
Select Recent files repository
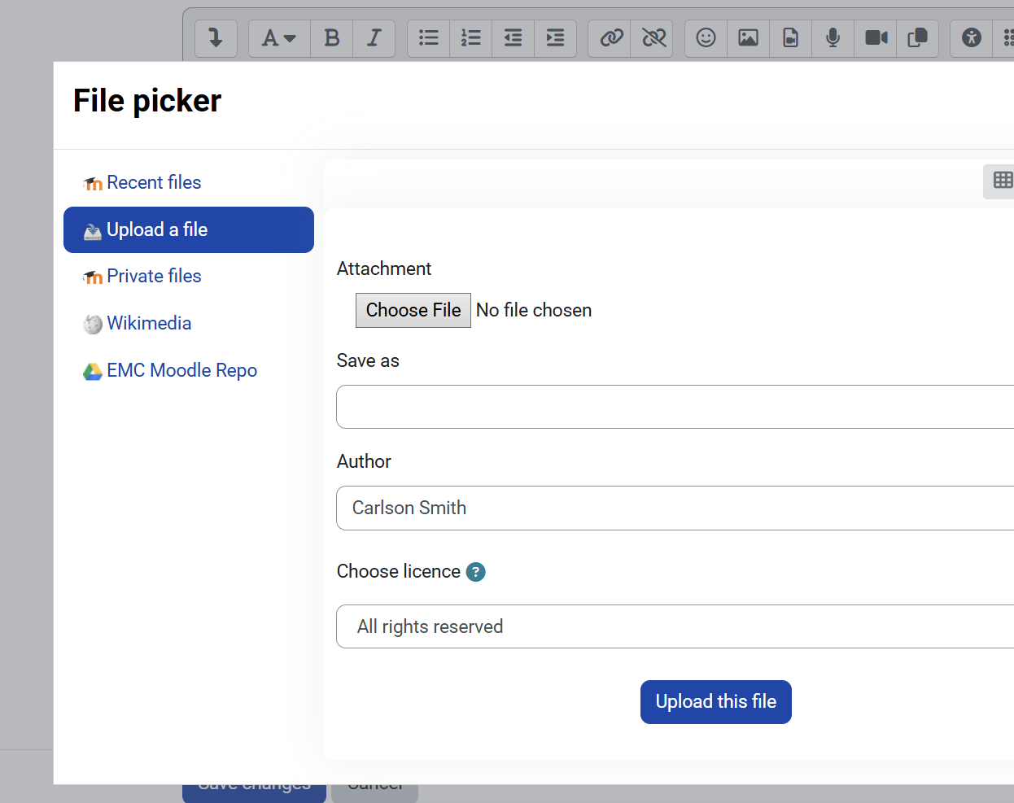(154, 183)
